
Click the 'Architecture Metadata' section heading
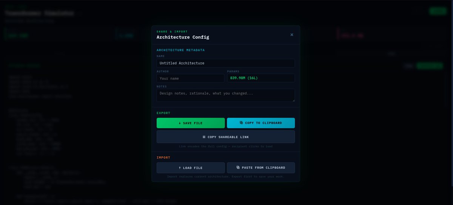pyautogui.click(x=181, y=50)
